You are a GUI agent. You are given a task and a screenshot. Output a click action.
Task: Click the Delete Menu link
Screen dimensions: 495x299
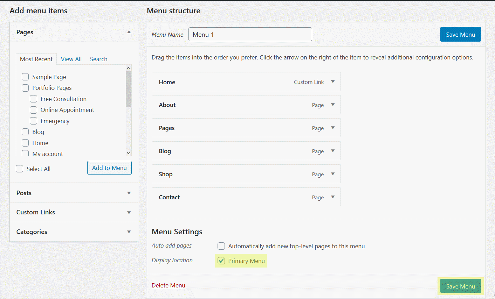point(168,285)
